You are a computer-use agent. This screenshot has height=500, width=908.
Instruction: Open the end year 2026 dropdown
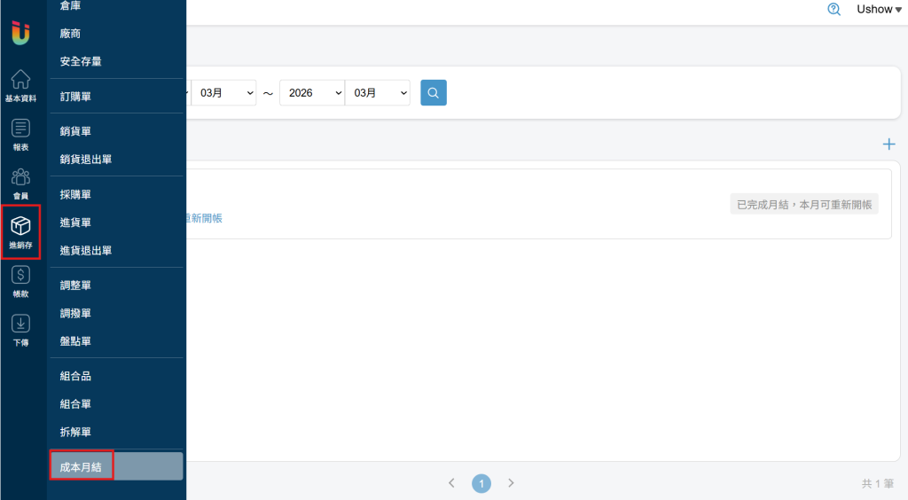click(312, 92)
